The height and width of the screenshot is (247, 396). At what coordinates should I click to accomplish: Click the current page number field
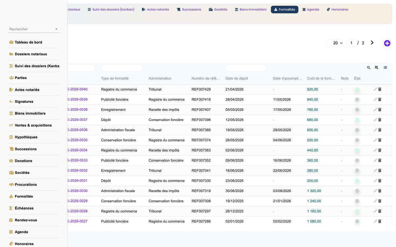click(351, 43)
